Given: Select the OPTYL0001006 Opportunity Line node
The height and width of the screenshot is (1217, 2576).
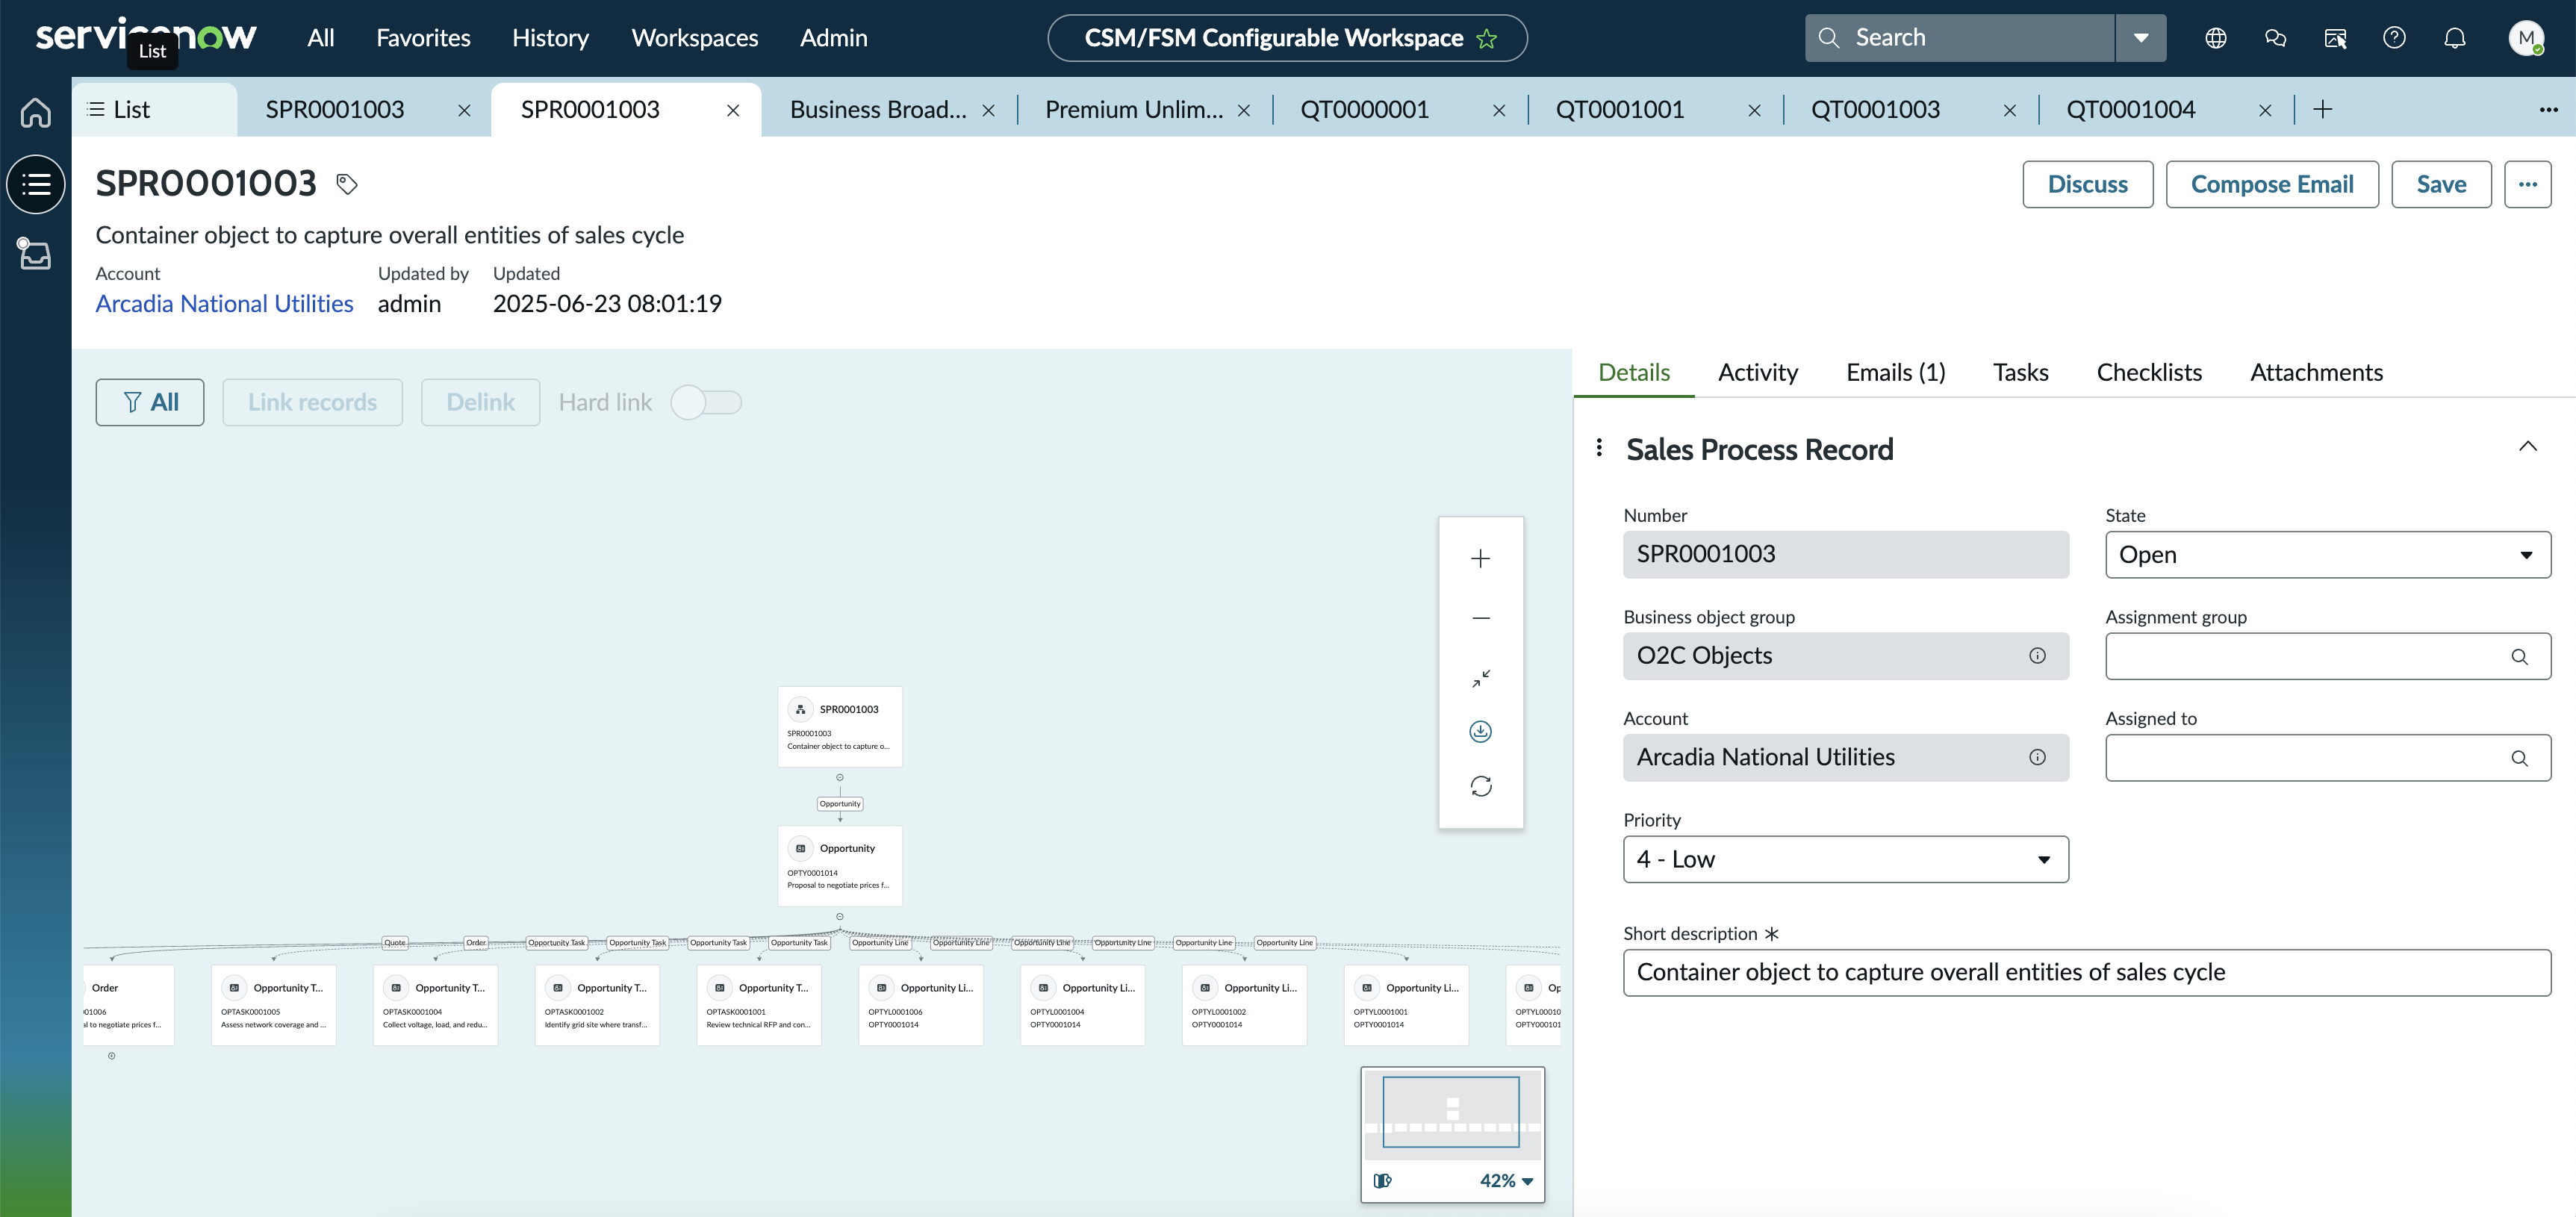Looking at the screenshot, I should click(920, 1005).
